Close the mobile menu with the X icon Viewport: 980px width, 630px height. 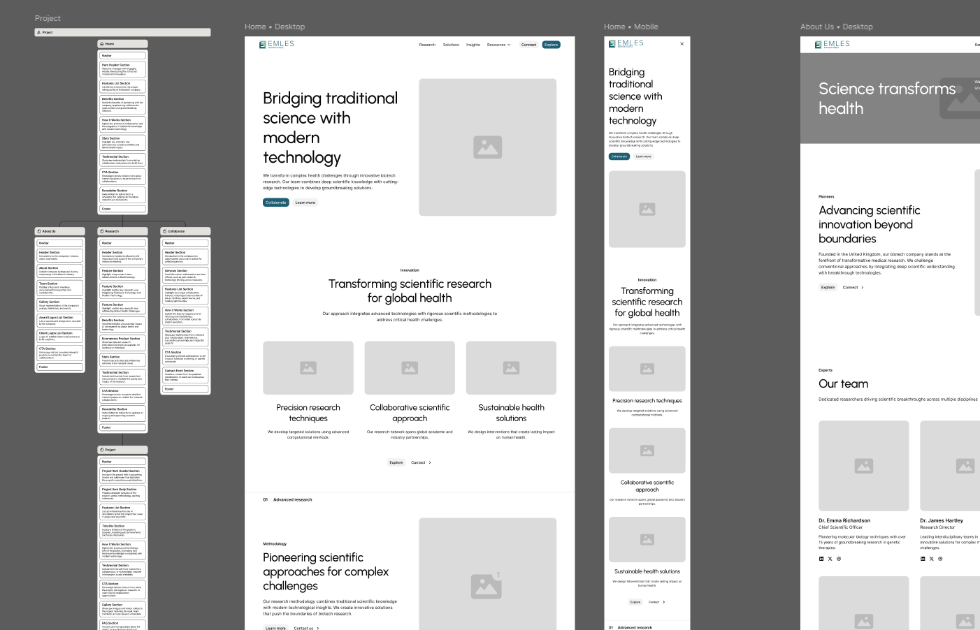click(x=682, y=44)
